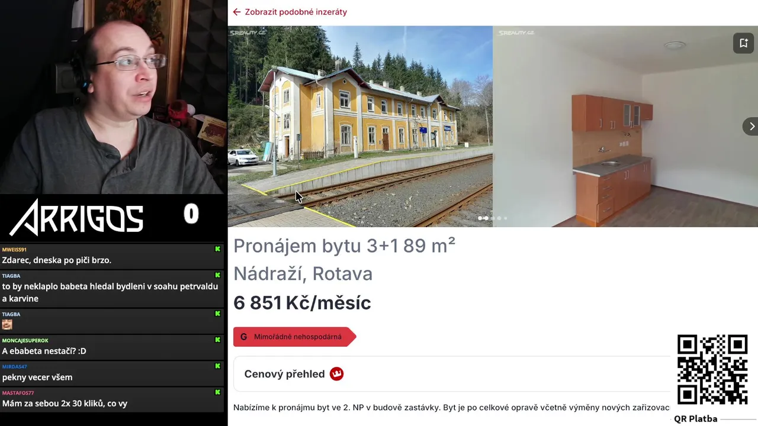Click the back arrow beside Zobrazit podobné inzeráty
758x426 pixels.
click(237, 12)
